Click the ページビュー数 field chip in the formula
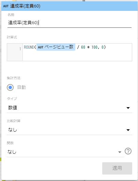 56,47
